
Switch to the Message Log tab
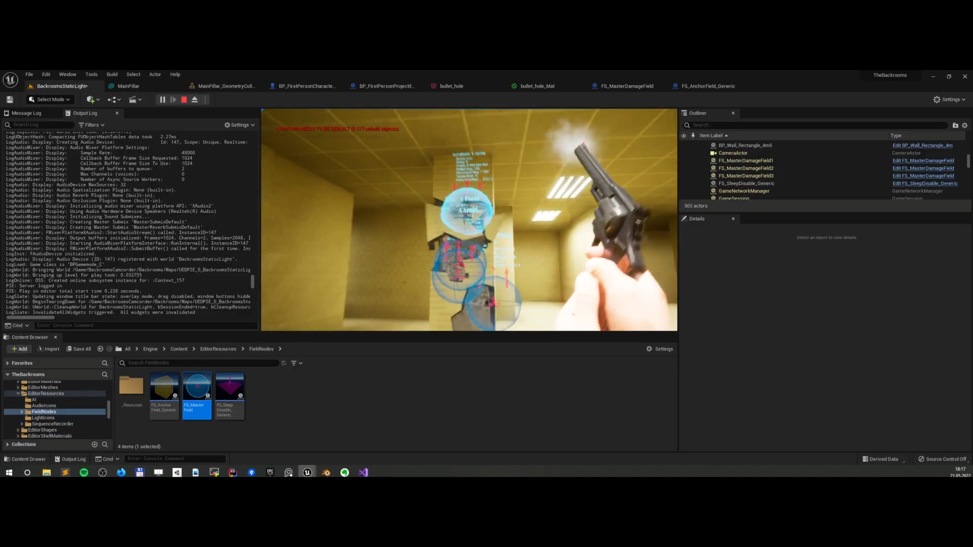(26, 113)
